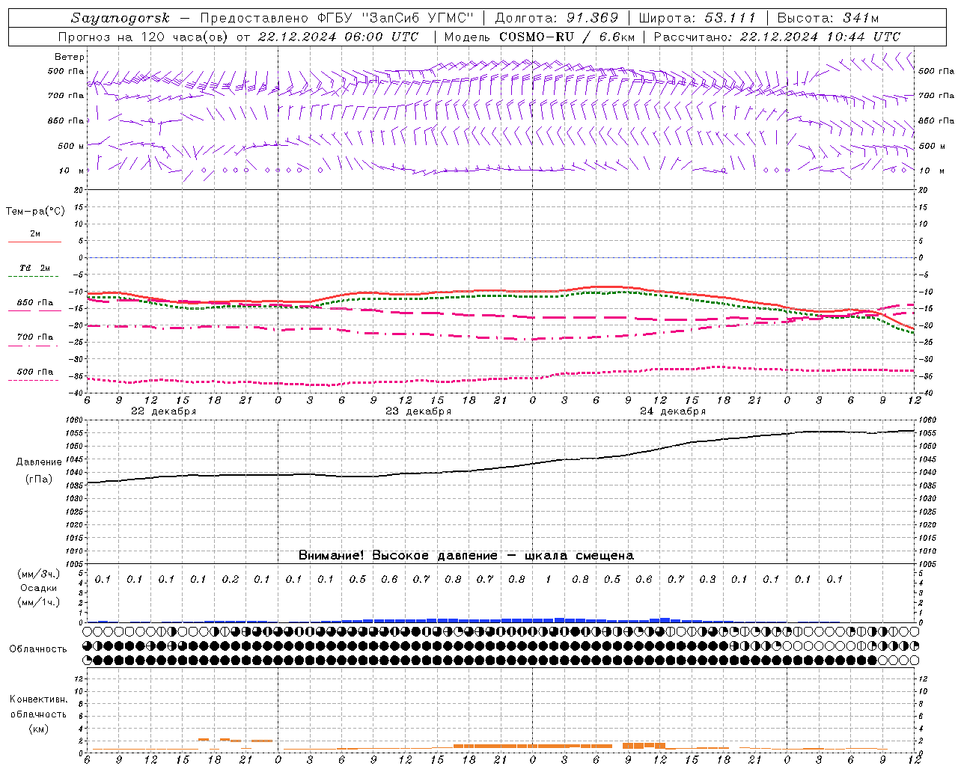The height and width of the screenshot is (766, 958).
Task: Click the 'Долгота: 91.369' longitude field
Action: pos(557,18)
